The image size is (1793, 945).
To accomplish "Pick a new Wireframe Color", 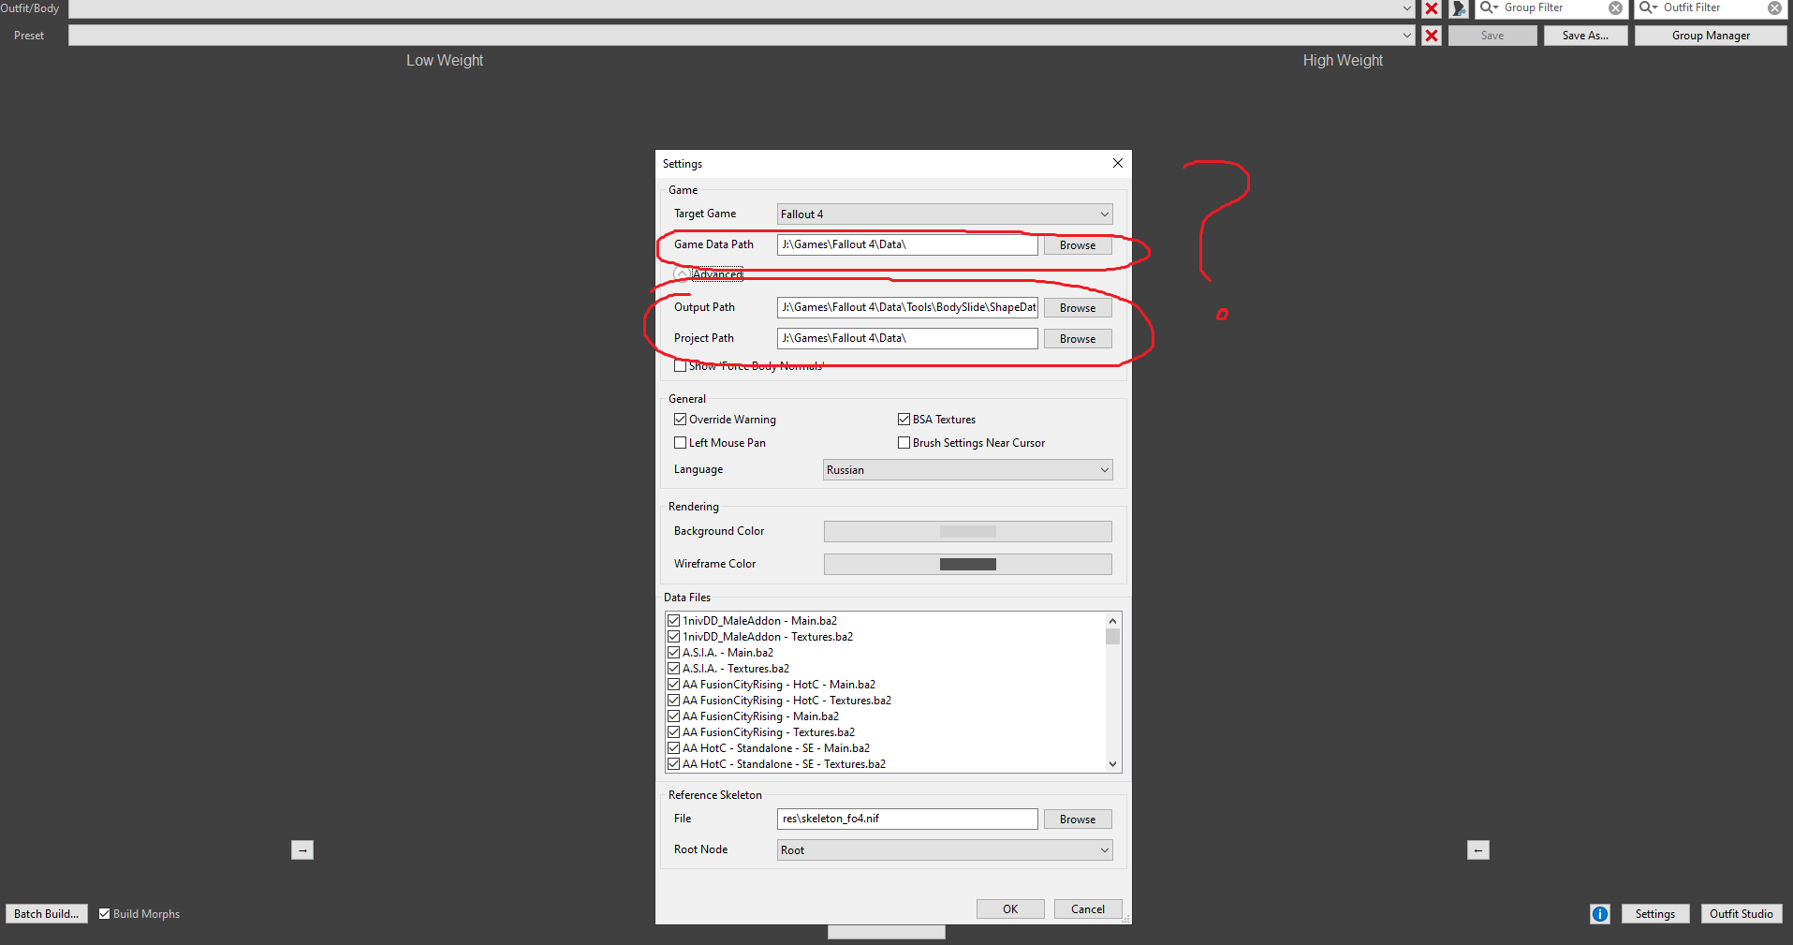I will 967,564.
